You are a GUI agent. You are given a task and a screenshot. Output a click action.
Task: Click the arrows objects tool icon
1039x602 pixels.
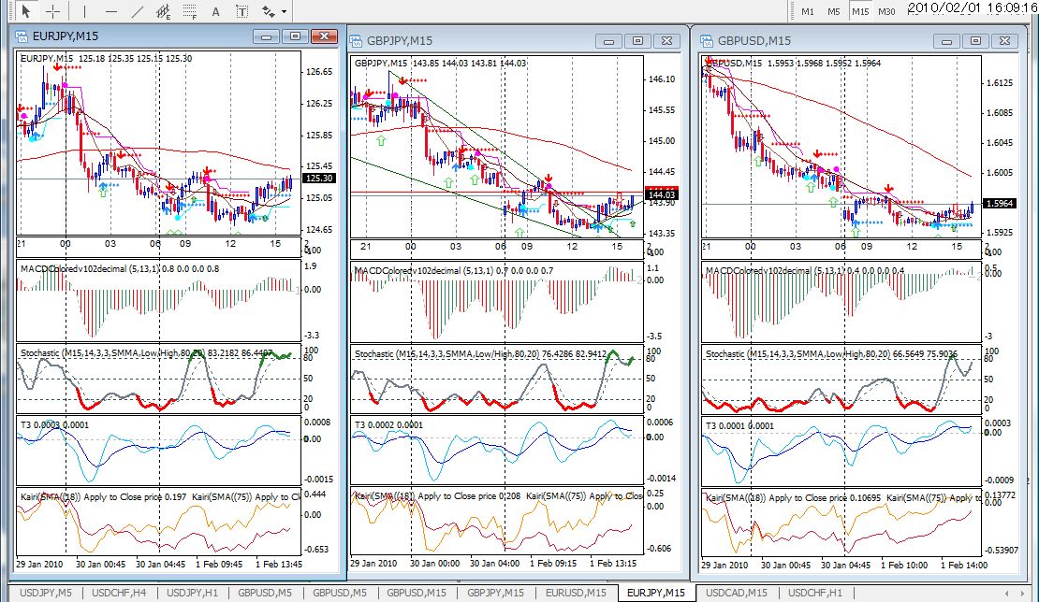[x=269, y=10]
